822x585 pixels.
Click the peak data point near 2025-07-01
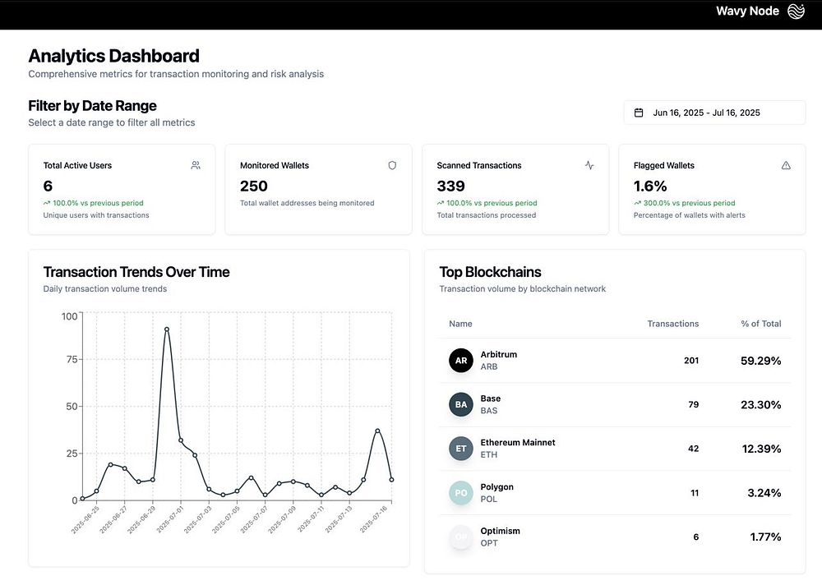[x=167, y=329]
